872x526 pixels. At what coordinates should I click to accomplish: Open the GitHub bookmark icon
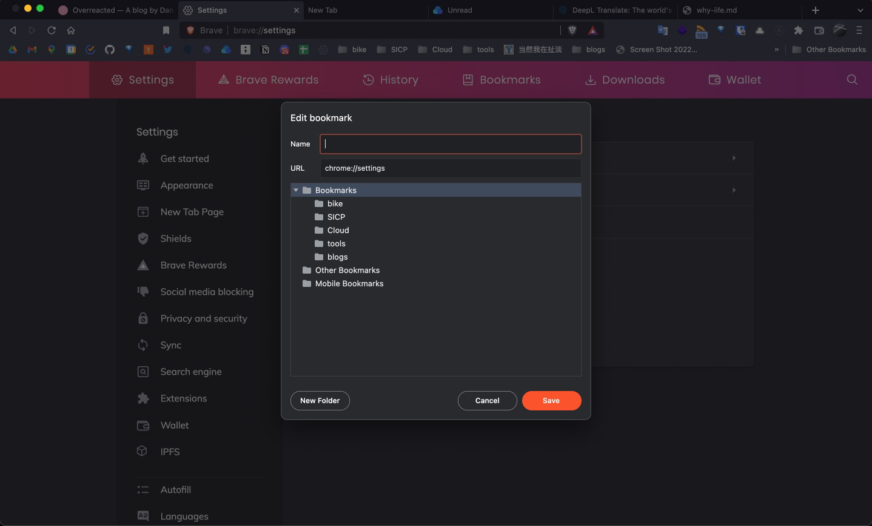(x=110, y=50)
